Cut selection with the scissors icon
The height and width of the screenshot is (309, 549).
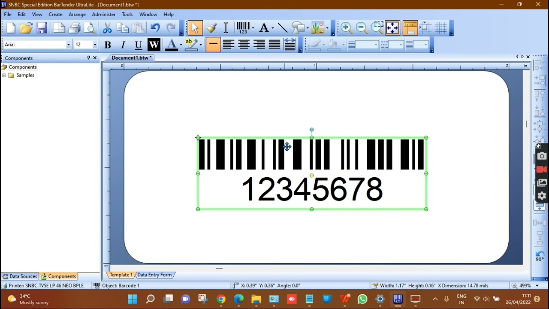(x=107, y=28)
